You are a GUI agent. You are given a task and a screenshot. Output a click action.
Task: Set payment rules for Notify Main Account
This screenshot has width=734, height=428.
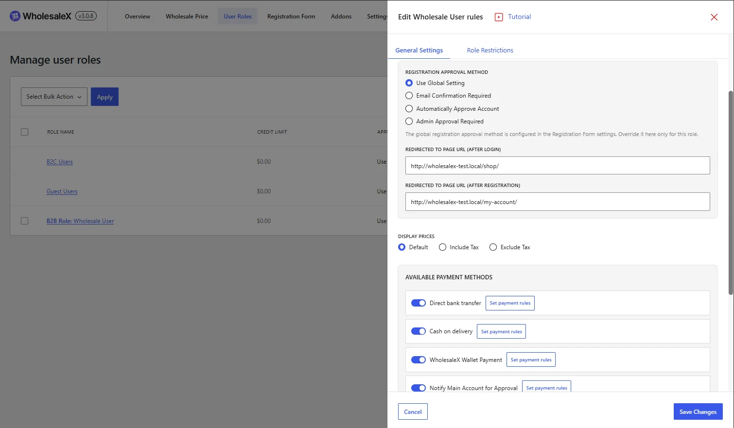546,387
